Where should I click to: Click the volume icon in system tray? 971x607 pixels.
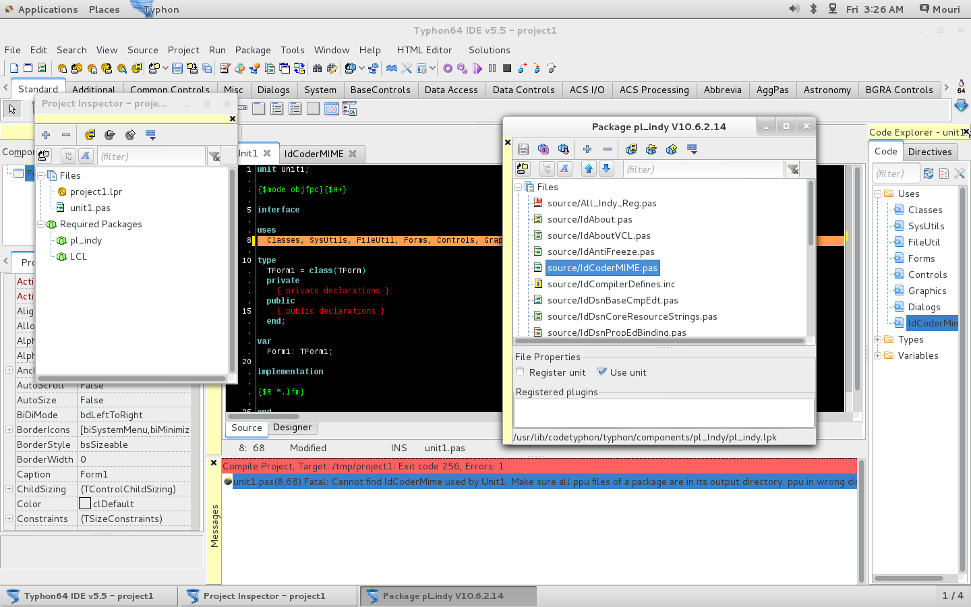pyautogui.click(x=794, y=9)
